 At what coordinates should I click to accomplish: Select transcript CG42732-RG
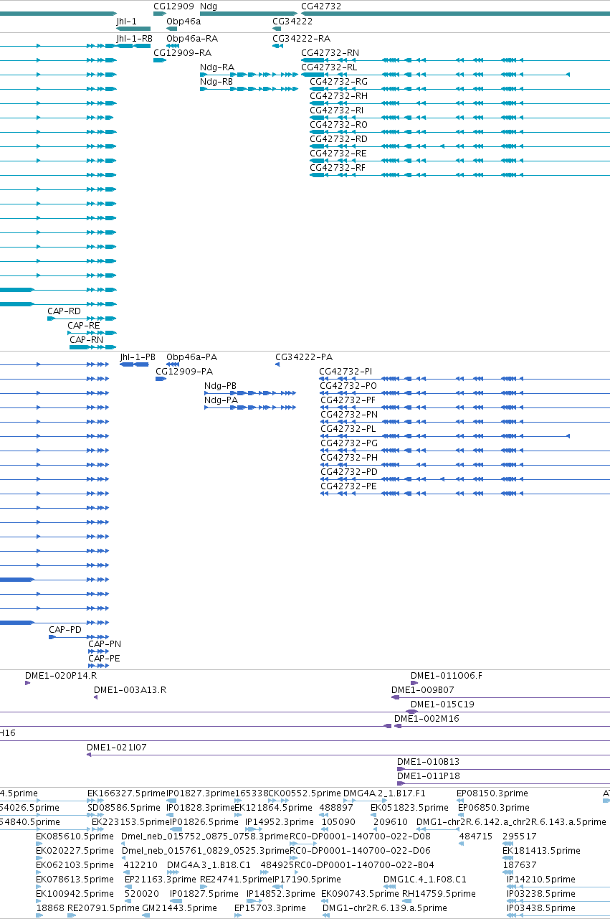coord(338,82)
